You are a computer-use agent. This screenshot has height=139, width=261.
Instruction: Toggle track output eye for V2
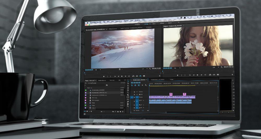click(x=142, y=94)
